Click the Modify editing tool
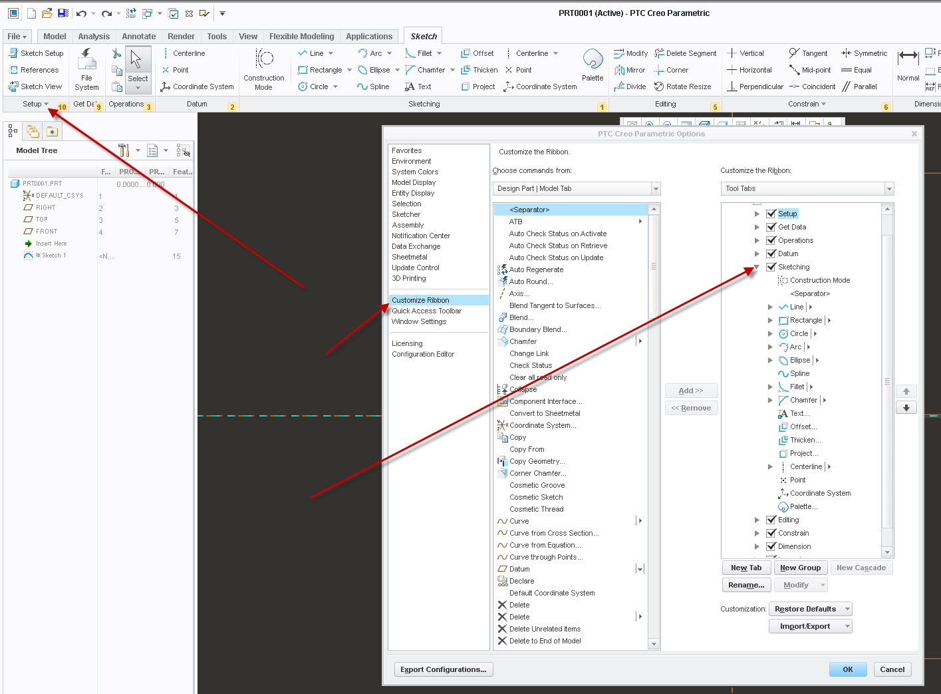The image size is (941, 694). [x=630, y=53]
